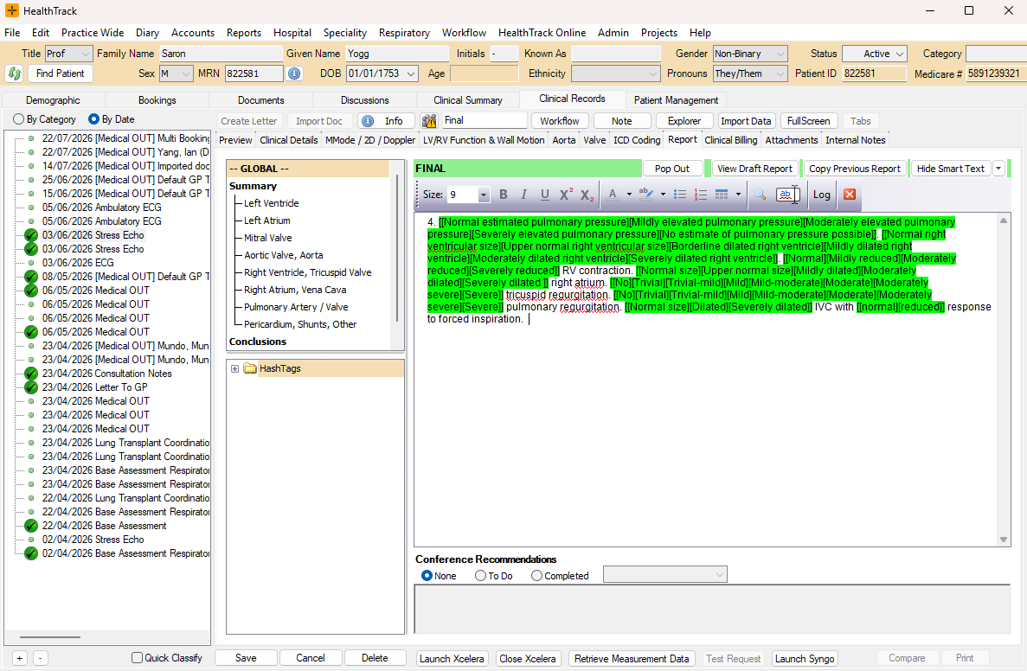Click the red X editor toolbar icon
This screenshot has height=671, width=1027.
[x=850, y=195]
